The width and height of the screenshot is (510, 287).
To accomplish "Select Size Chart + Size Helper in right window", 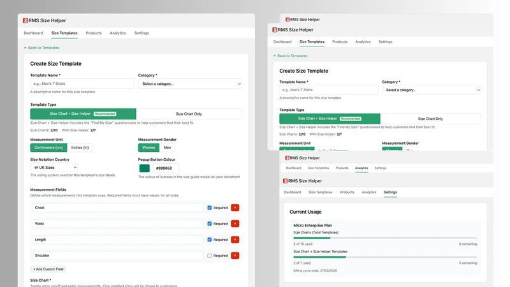I will coord(330,119).
